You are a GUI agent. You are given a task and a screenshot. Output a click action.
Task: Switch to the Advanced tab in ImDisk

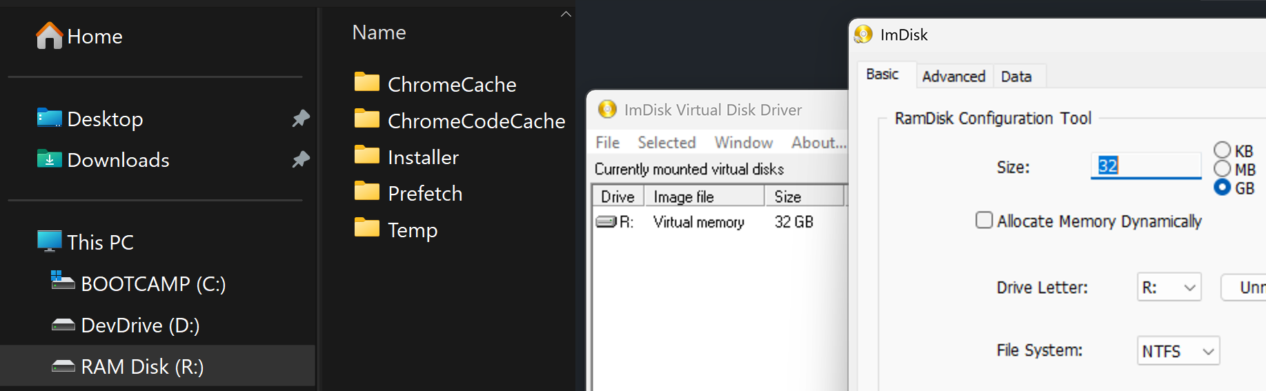(x=953, y=76)
